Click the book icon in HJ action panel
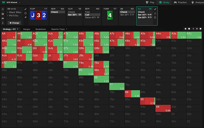The width and height of the screenshot is (204, 128). coord(155,17)
